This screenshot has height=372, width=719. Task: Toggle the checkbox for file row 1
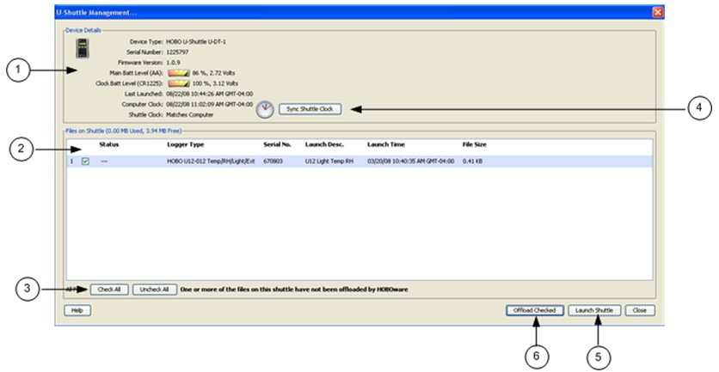(x=85, y=161)
